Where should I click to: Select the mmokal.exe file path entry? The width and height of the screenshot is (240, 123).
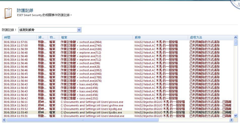(92, 116)
